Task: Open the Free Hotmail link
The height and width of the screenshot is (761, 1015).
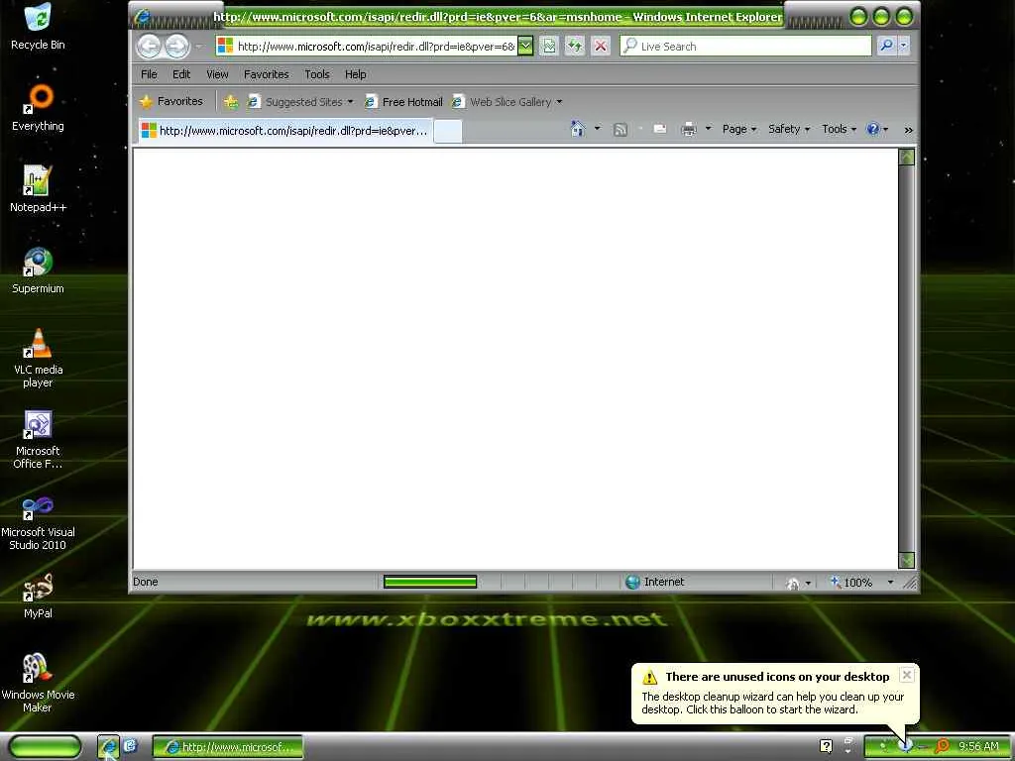Action: click(403, 102)
